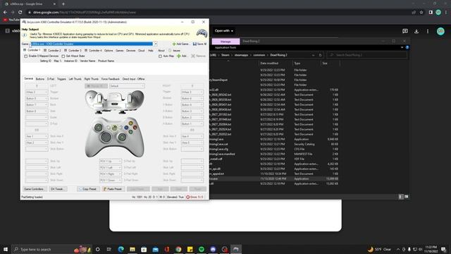Go back with Chrome back arrow
Image resolution: width=451 pixels, height=254 pixels.
5,13
